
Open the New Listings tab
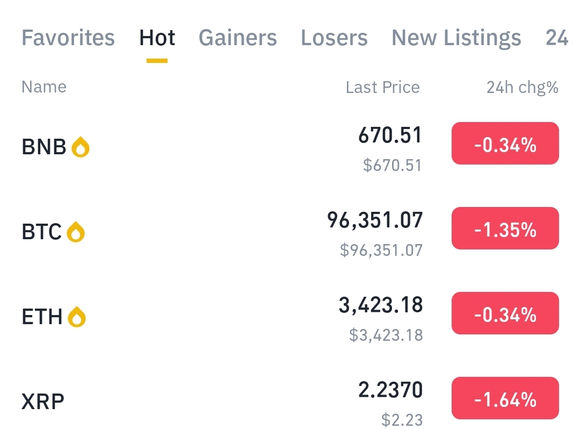pos(456,38)
